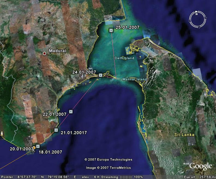
Task: Click the compass North indicator
Action: [196, 13]
